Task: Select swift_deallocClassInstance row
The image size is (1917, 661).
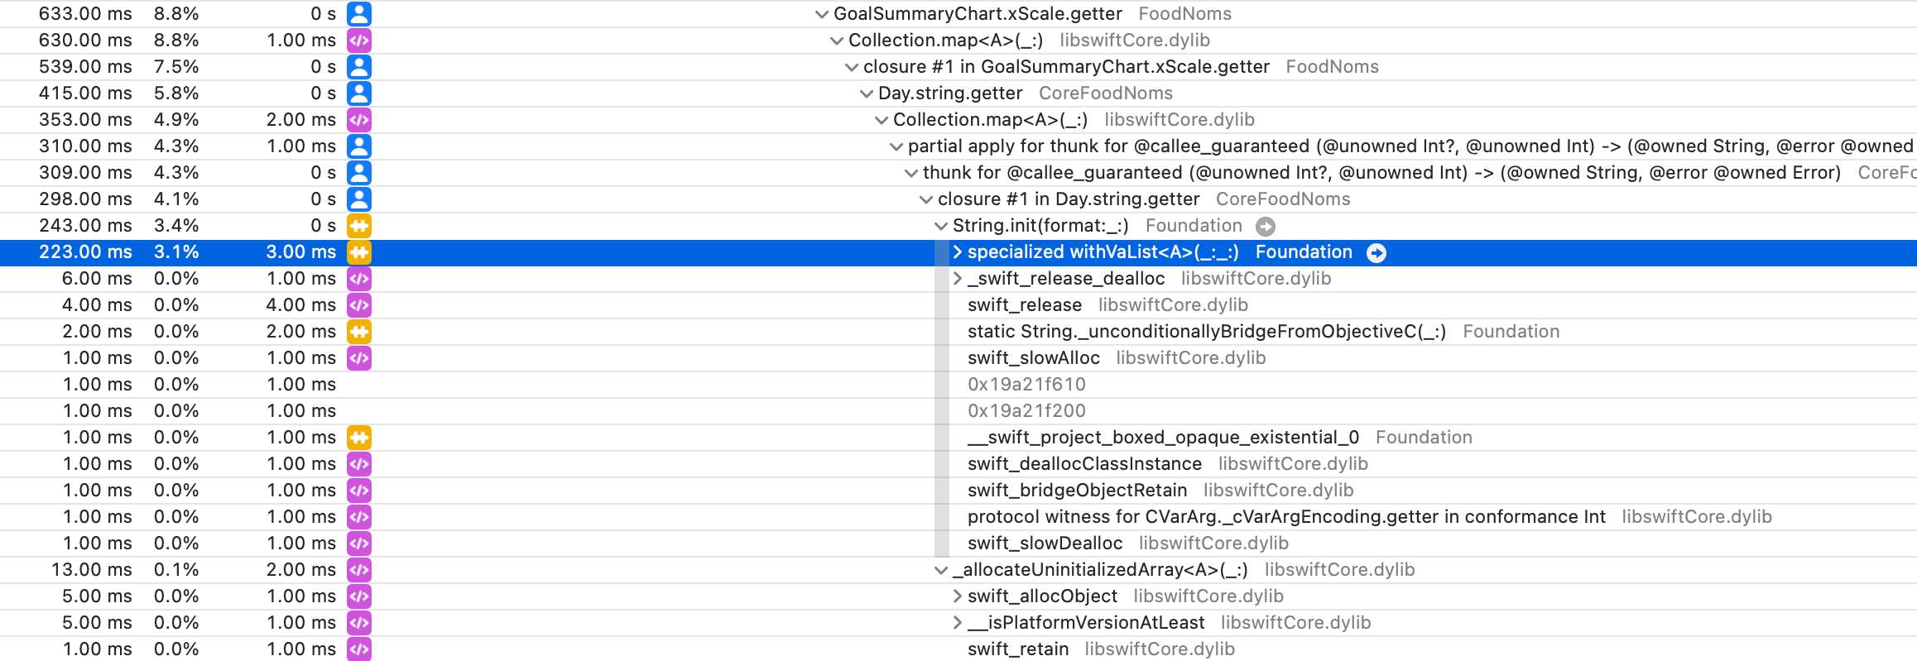Action: (x=959, y=464)
